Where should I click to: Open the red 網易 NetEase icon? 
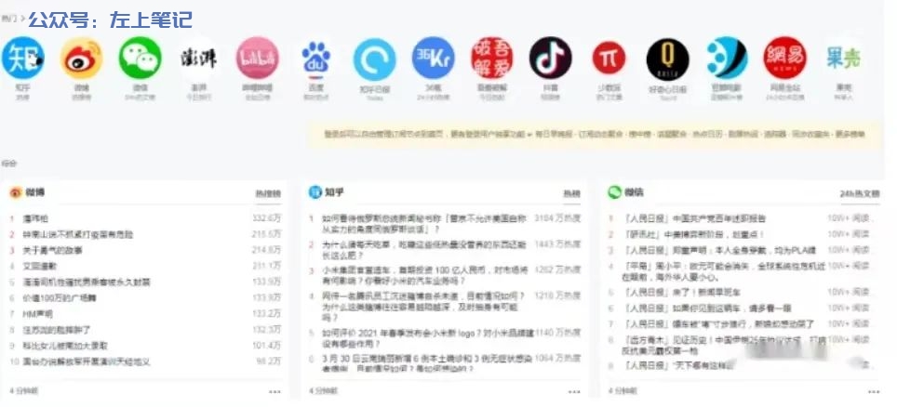click(x=785, y=58)
